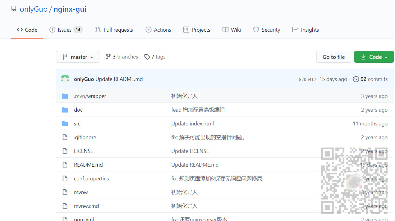Click the clock history icon beside commits
This screenshot has height=221, width=395.
pos(356,79)
